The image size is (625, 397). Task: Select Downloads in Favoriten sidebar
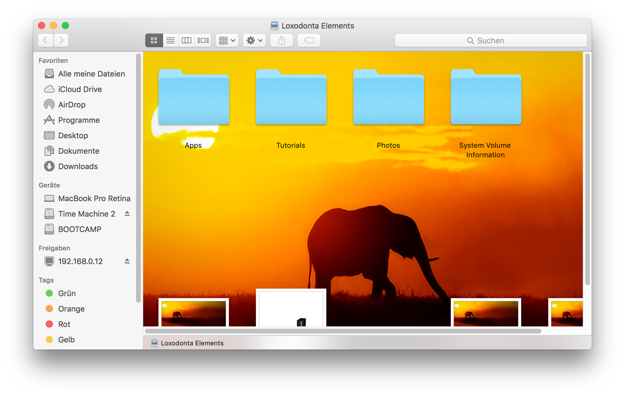point(78,166)
